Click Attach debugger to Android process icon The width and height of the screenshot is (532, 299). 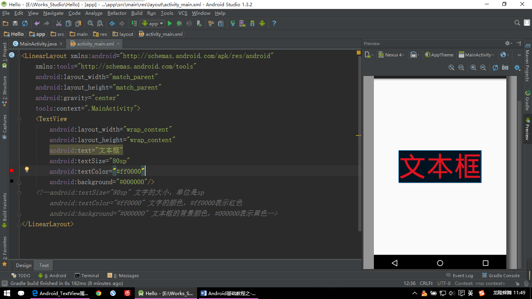(x=199, y=23)
